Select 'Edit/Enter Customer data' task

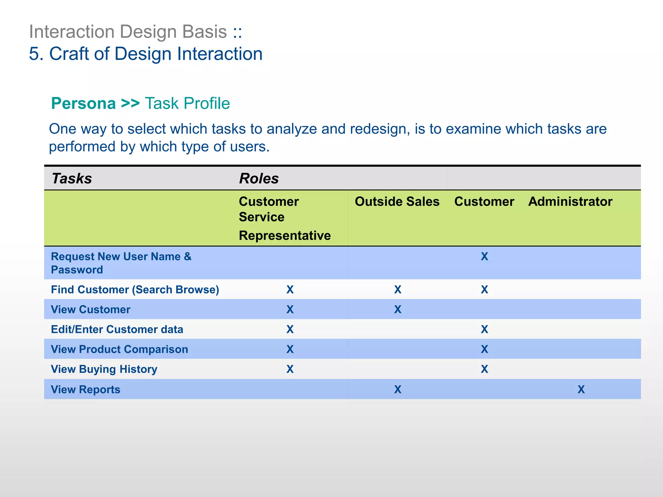(x=117, y=329)
